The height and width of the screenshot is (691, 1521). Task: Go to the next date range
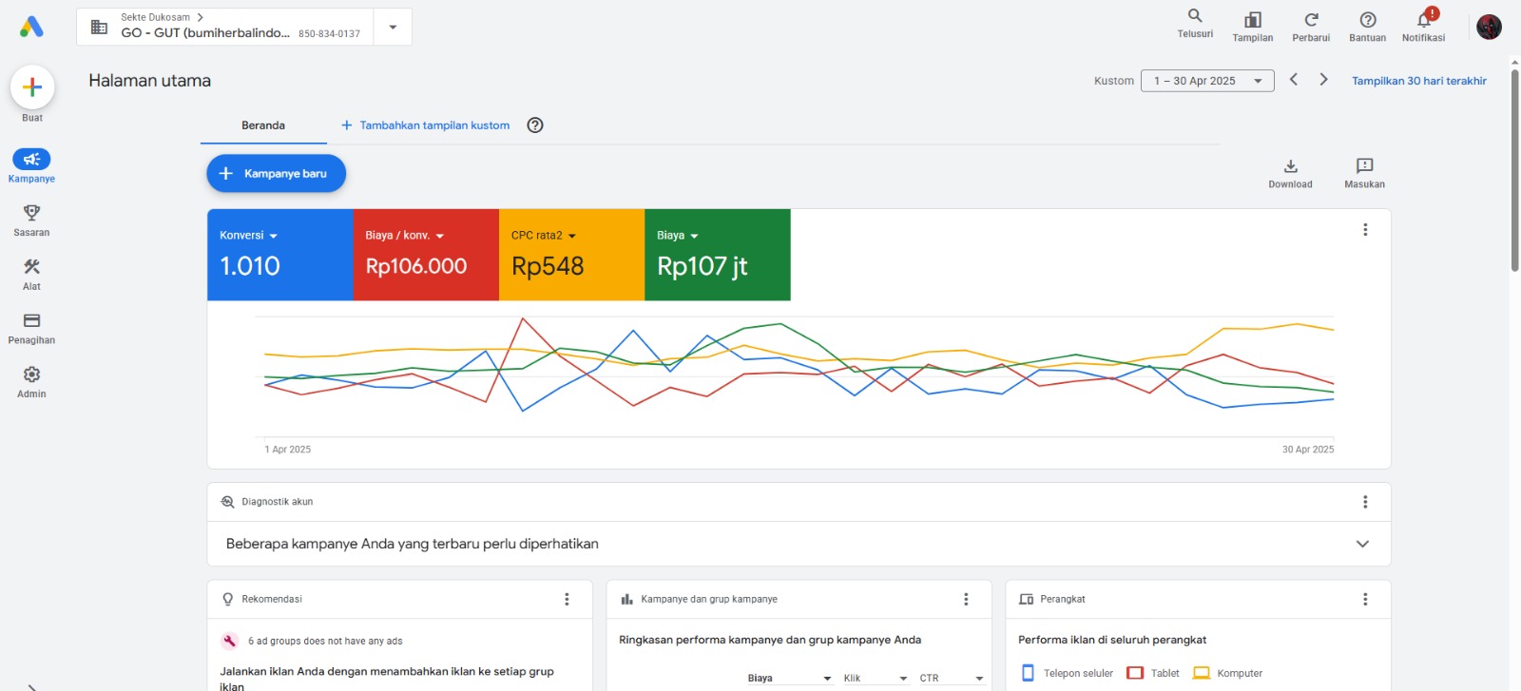(x=1323, y=80)
